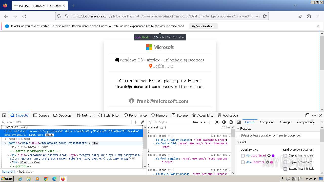The image size is (324, 182).
Task: Switch to the Debugger tab
Action: click(63, 115)
